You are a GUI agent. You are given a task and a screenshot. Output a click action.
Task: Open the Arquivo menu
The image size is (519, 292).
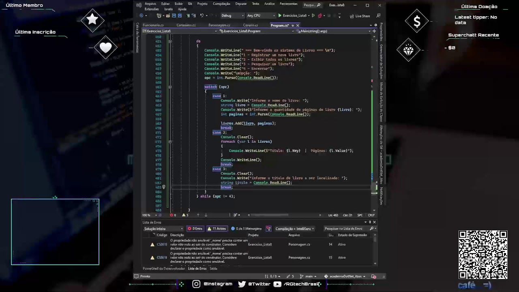150,4
